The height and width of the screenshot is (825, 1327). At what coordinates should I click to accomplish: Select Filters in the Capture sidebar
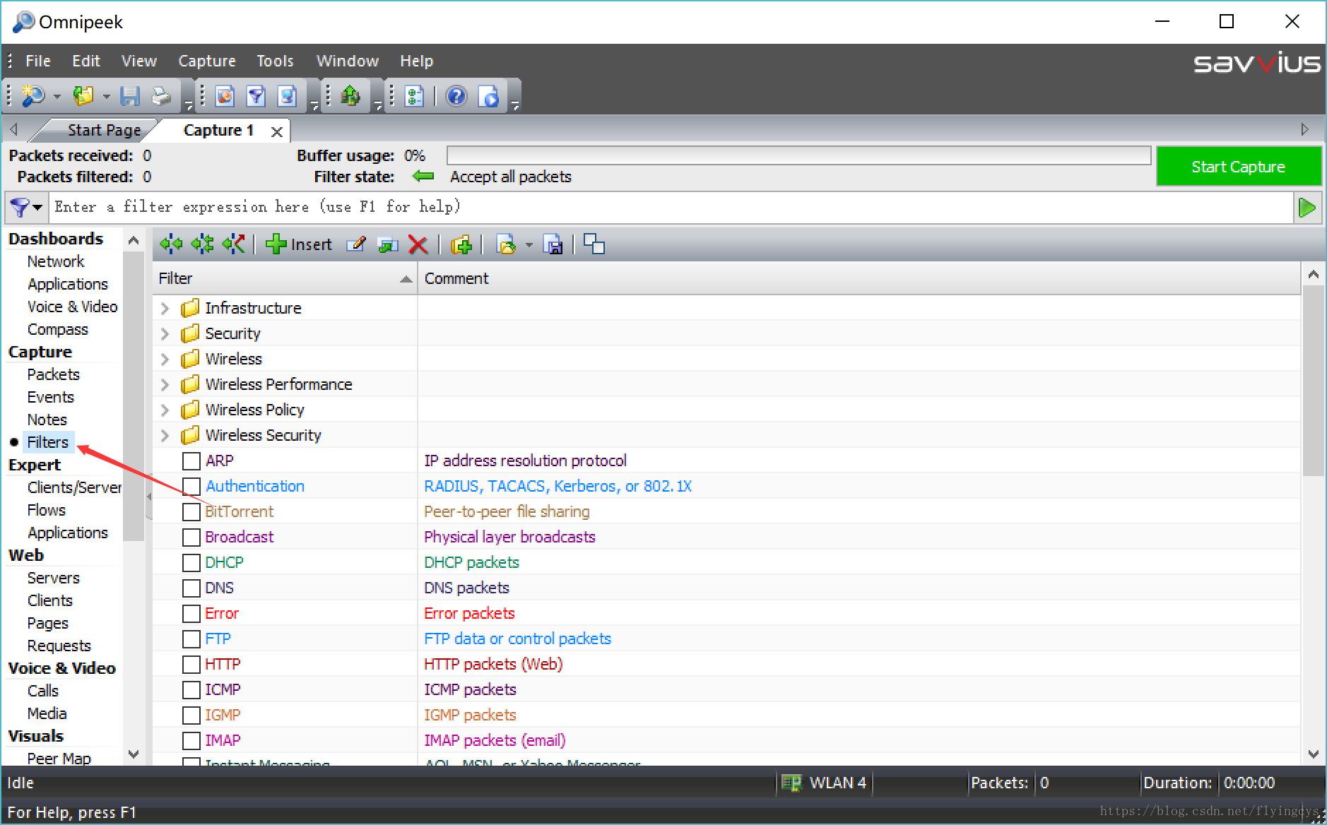[x=47, y=442]
